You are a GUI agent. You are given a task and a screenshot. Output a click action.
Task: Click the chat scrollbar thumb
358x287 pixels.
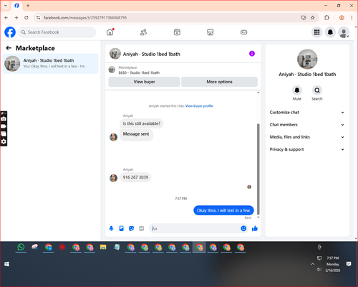click(x=258, y=169)
